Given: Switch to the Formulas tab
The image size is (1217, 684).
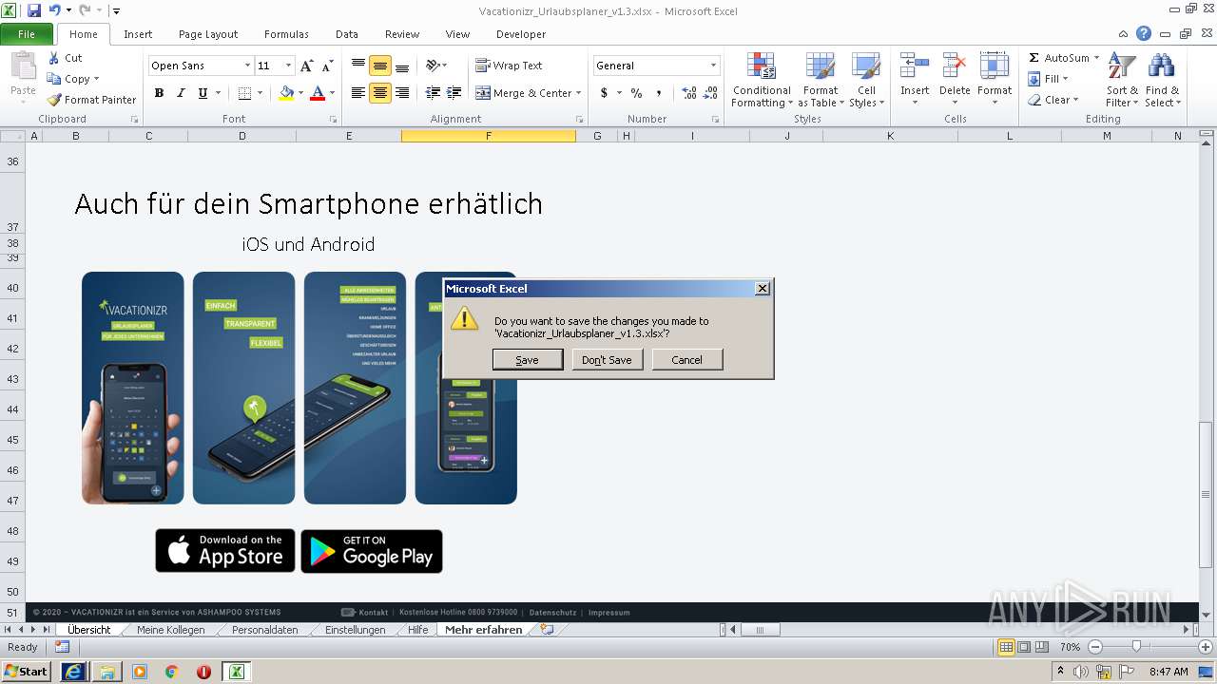Looking at the screenshot, I should (x=286, y=34).
